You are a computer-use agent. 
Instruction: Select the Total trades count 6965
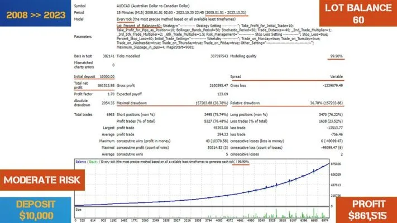pos(111,115)
